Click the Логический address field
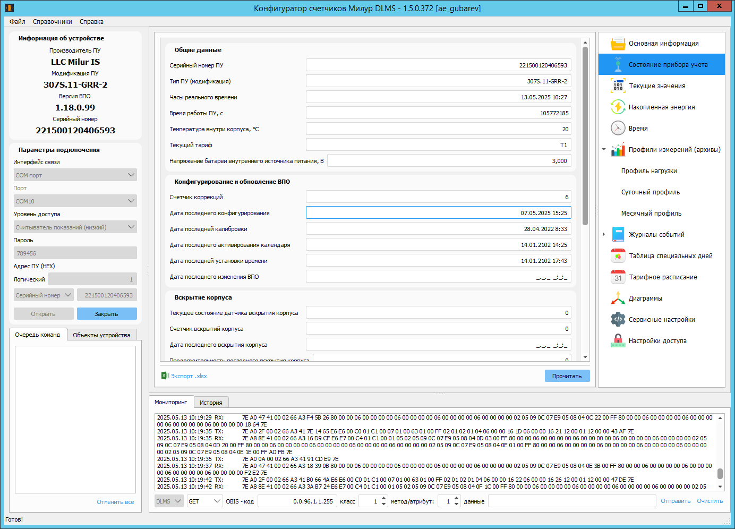 point(92,279)
